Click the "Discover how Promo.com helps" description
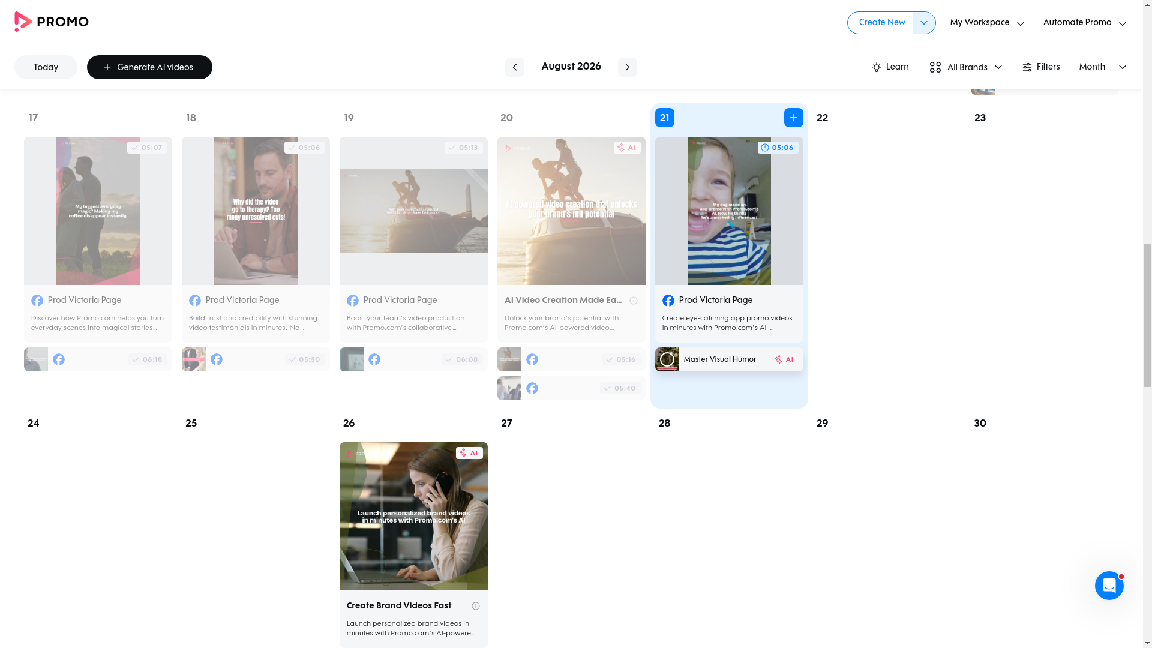The width and height of the screenshot is (1152, 648). [97, 323]
